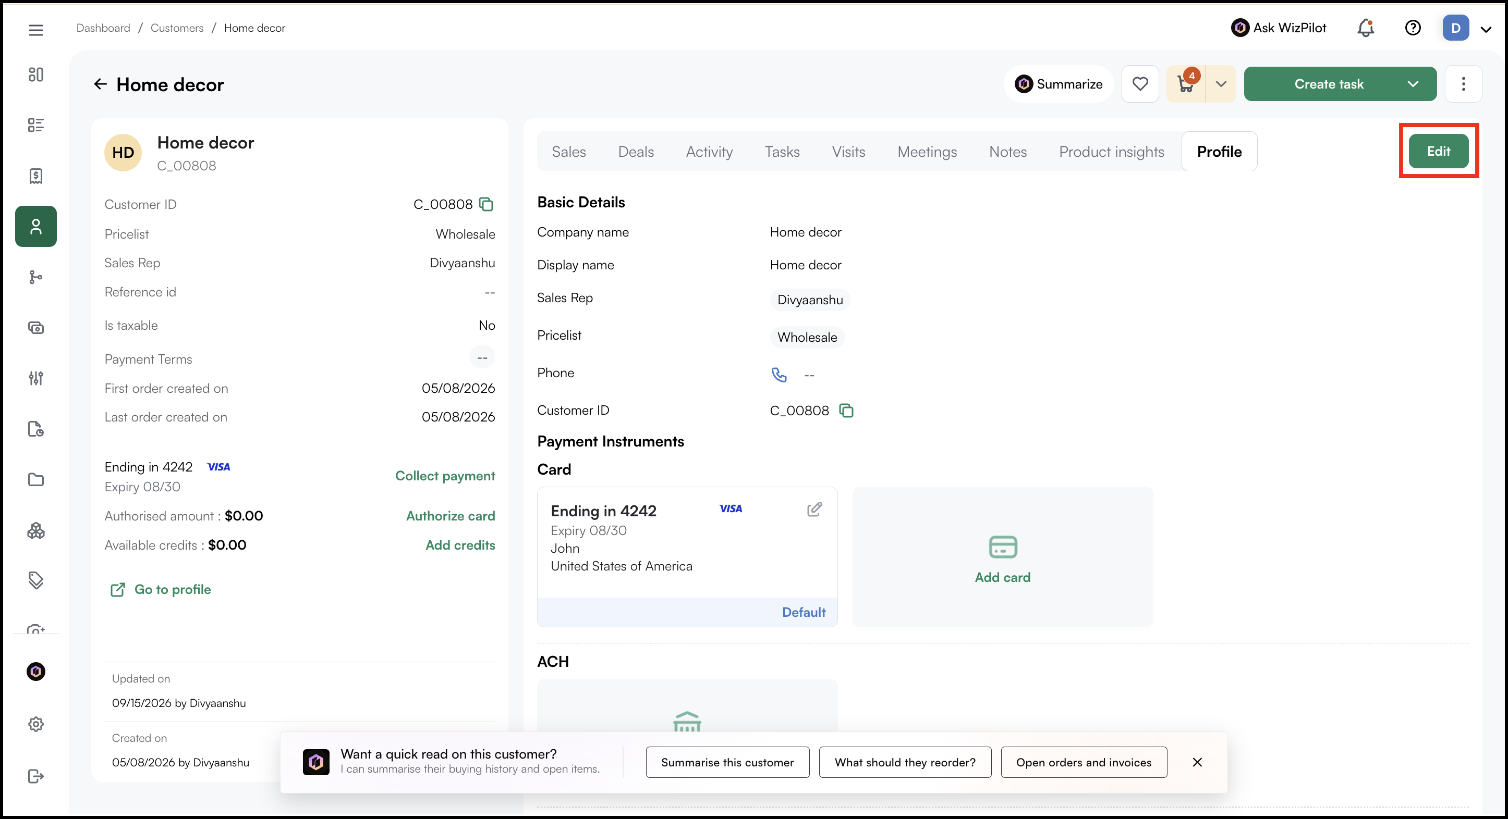
Task: Click Authorize card link
Action: [450, 516]
